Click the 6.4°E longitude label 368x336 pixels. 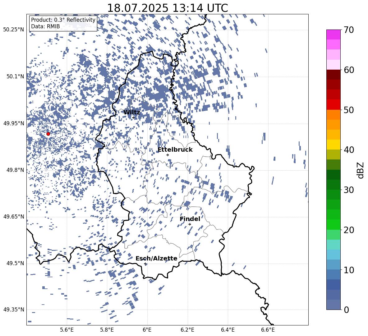[x=228, y=330]
